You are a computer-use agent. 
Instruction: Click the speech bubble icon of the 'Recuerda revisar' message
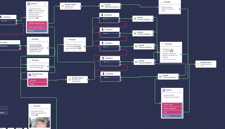pos(29,60)
